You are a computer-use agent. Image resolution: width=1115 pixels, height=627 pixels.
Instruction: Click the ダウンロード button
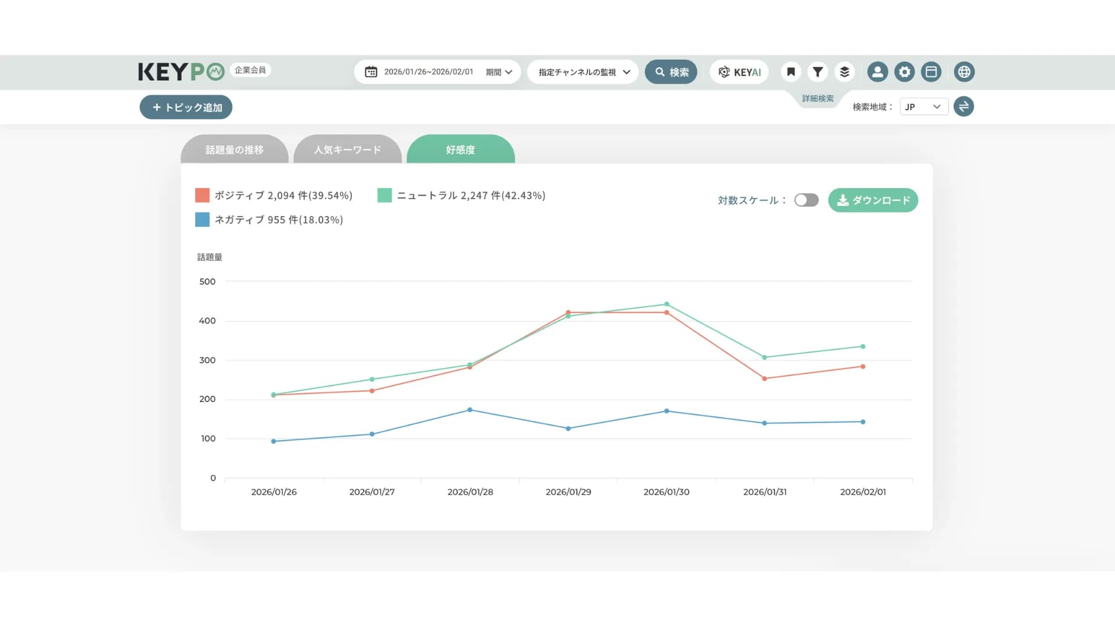873,200
